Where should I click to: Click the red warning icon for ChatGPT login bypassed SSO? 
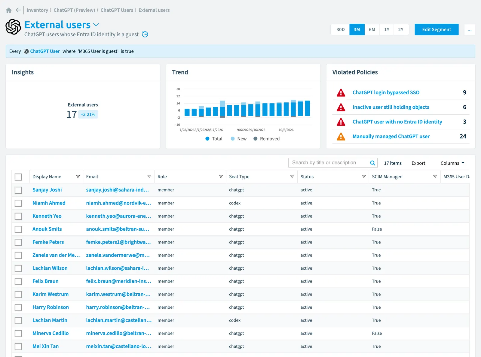(341, 92)
